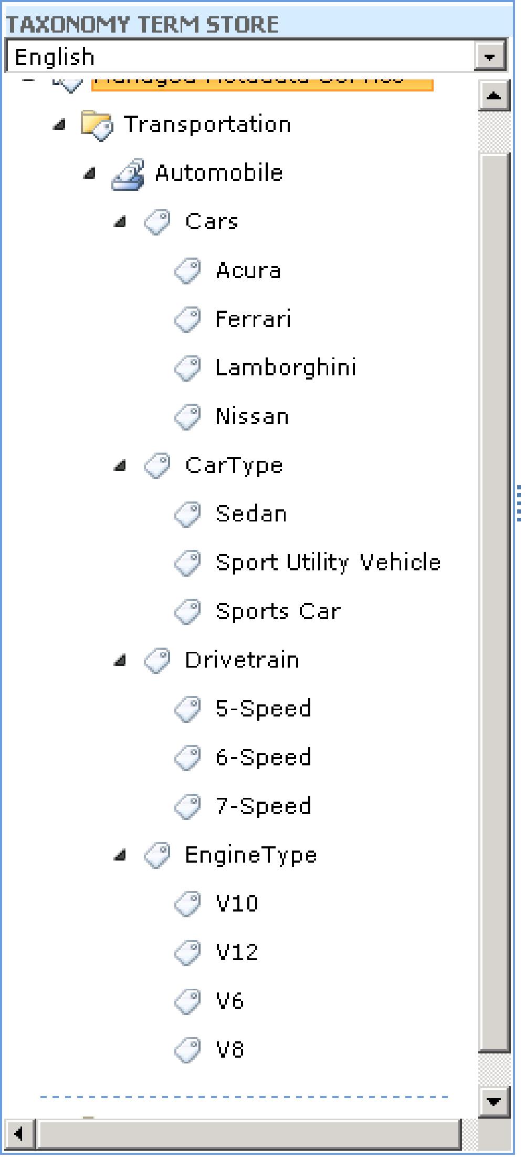This screenshot has height=1157, width=525.
Task: Open the English language dropdown
Action: pos(489,57)
